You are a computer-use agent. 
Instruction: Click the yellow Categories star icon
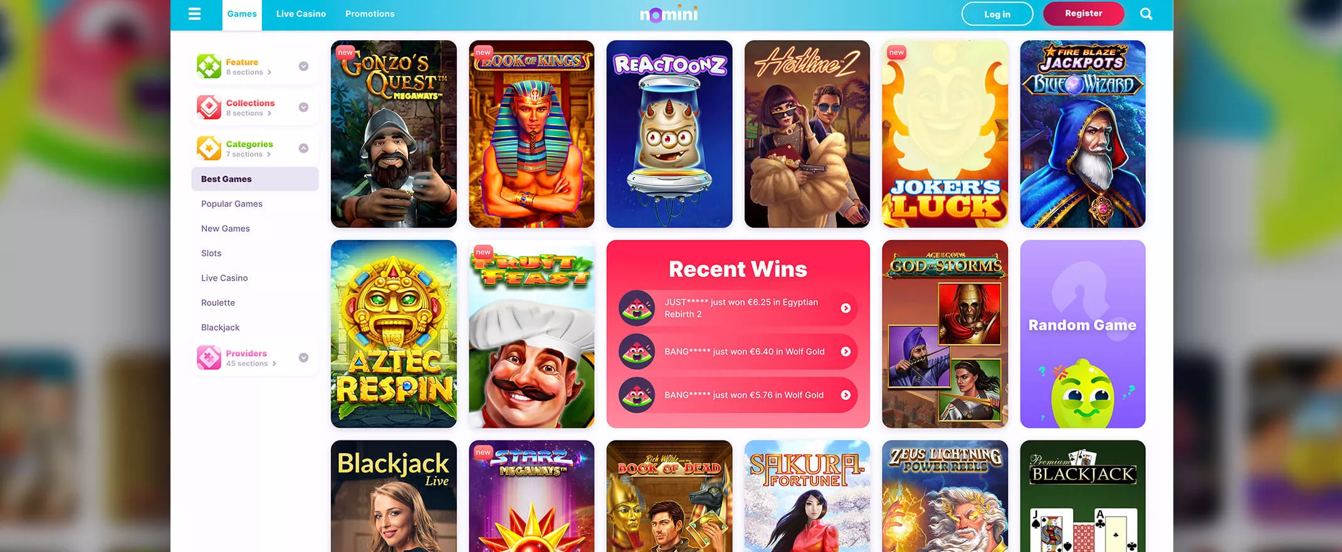click(x=209, y=148)
